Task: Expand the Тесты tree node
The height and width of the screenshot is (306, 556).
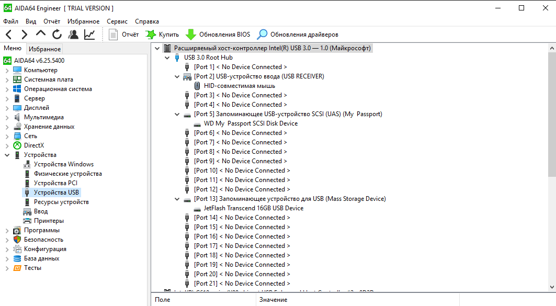Action: coord(7,268)
